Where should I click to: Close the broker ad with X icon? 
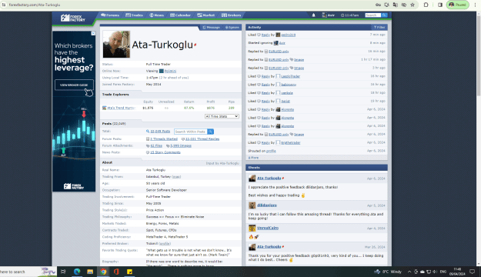(93, 33)
